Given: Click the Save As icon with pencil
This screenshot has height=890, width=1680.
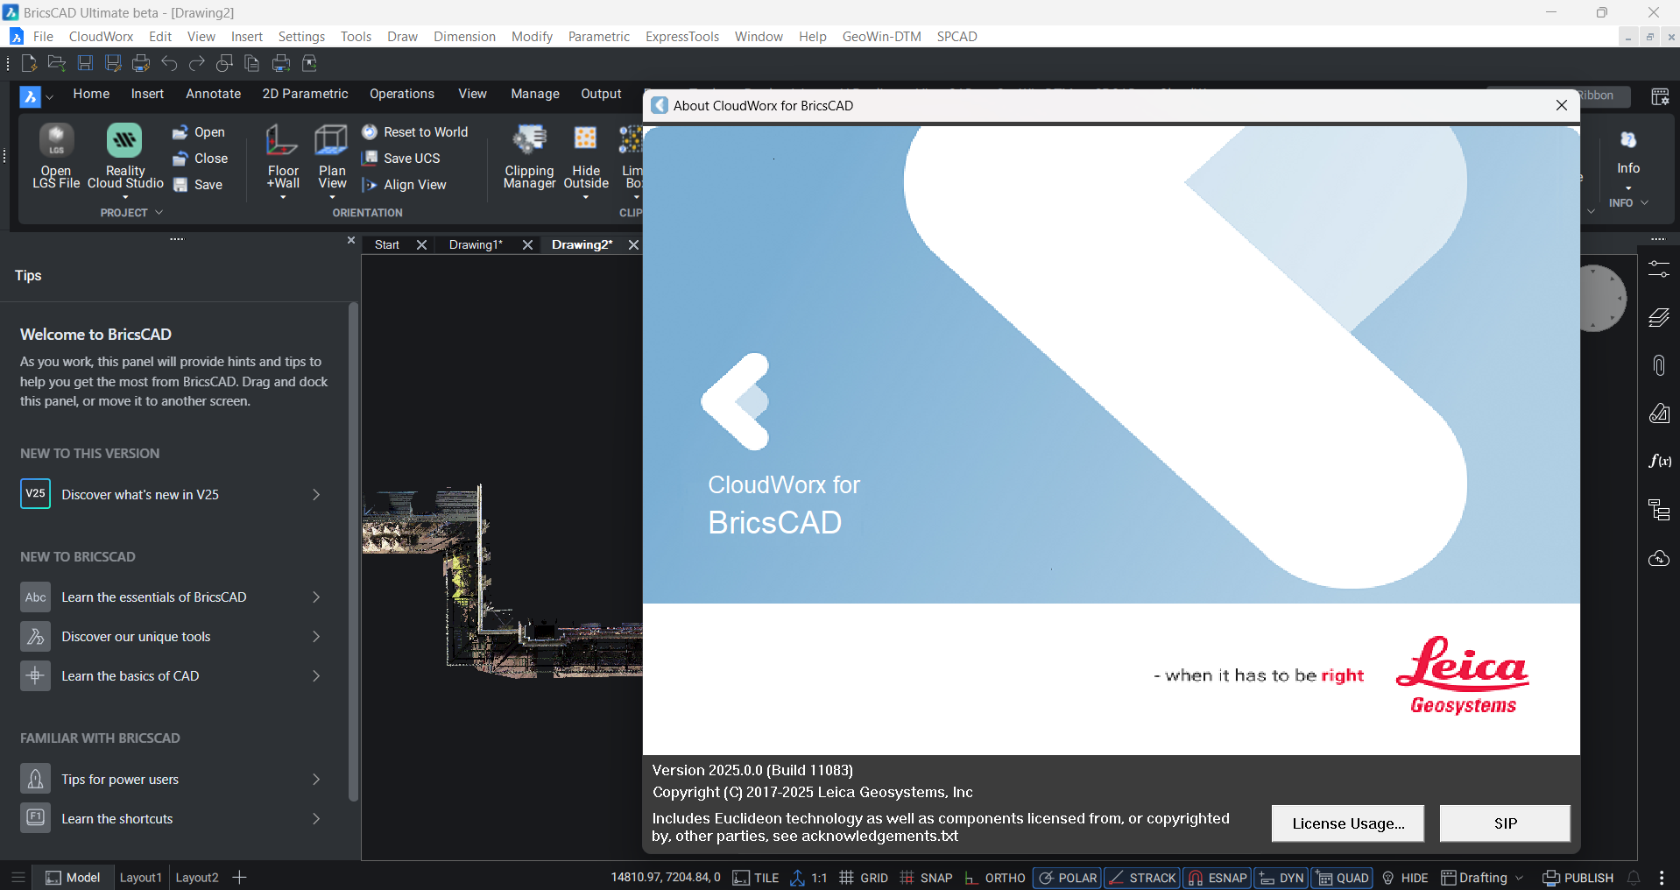Looking at the screenshot, I should (x=113, y=63).
